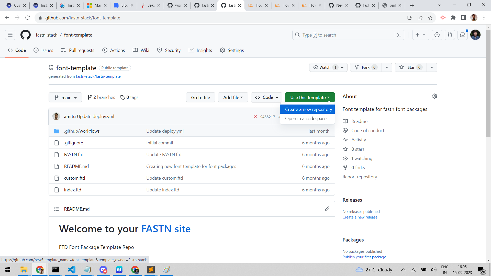The width and height of the screenshot is (491, 276).
Task: Open user profile avatar menu
Action: [475, 35]
